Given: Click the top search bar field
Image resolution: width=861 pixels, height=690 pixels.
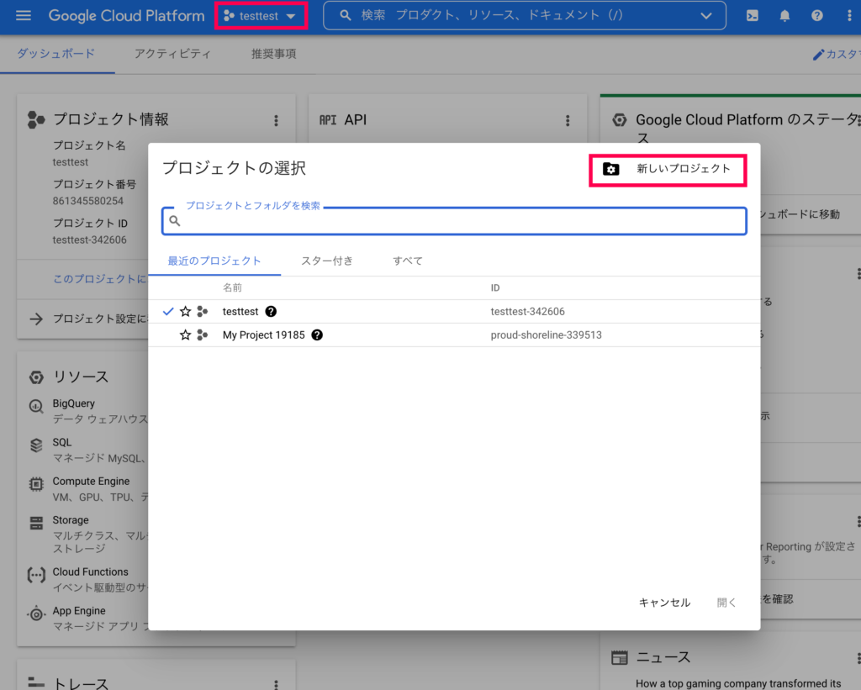Looking at the screenshot, I should click(525, 15).
